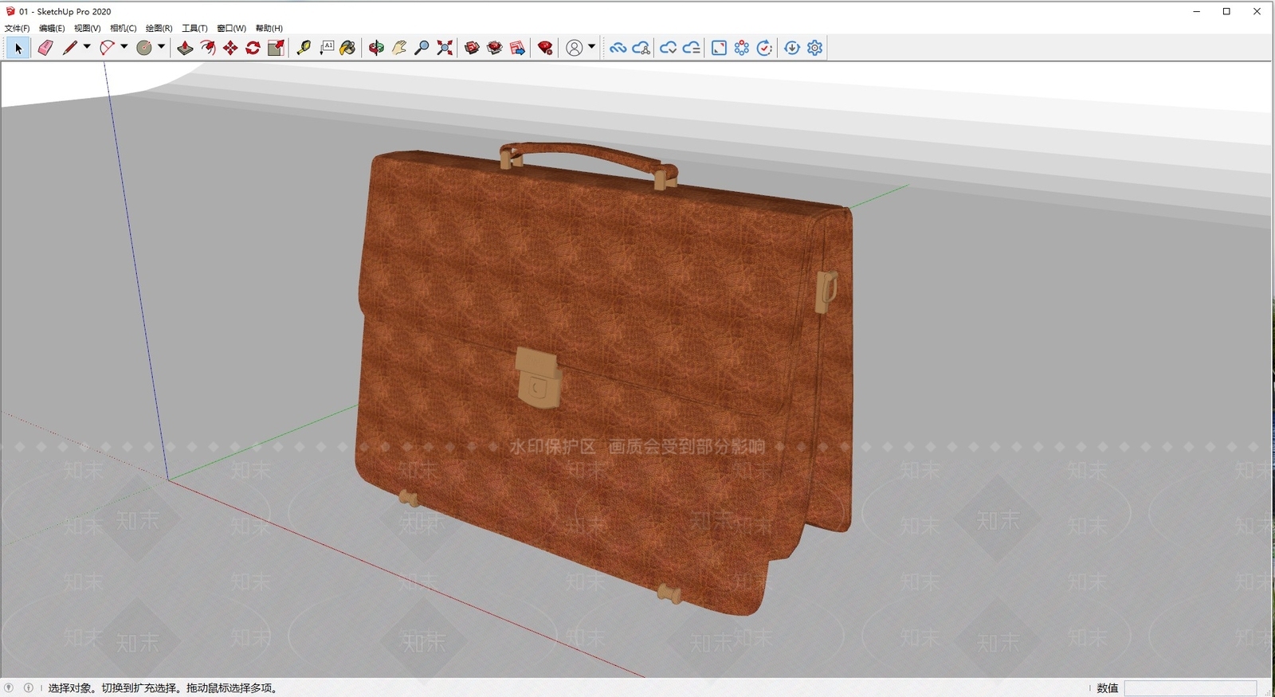Open the 工具(T) menu
The width and height of the screenshot is (1275, 697).
pos(195,28)
